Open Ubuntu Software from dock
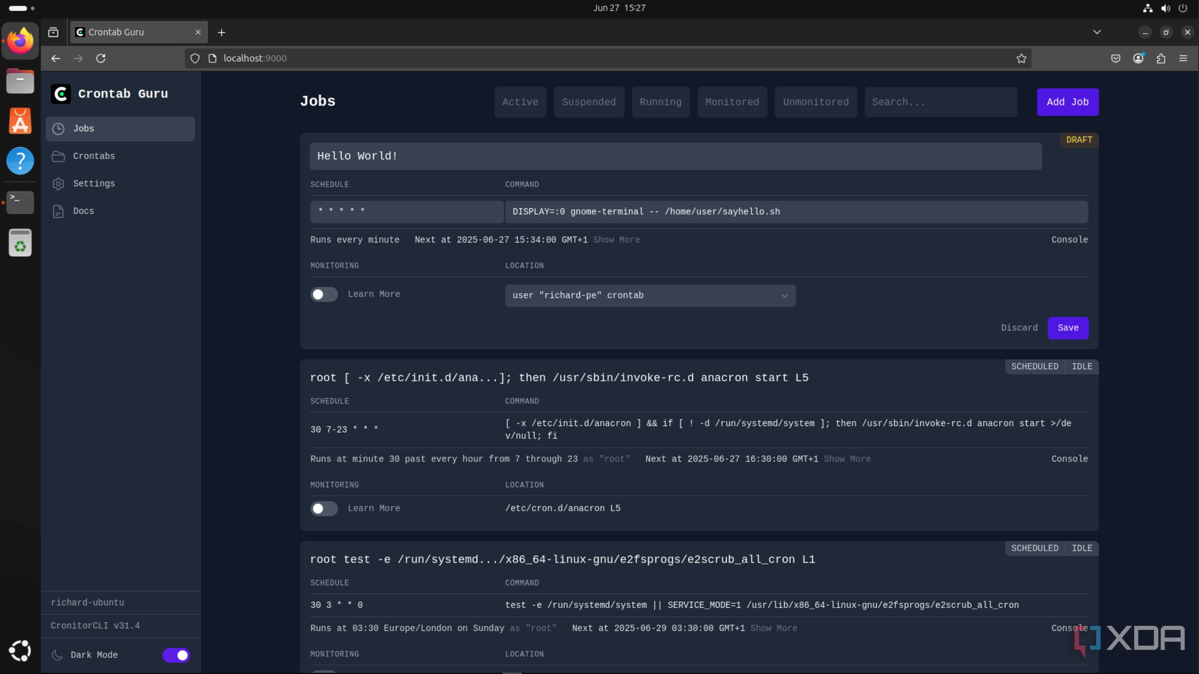Viewport: 1199px width, 674px height. tap(20, 121)
